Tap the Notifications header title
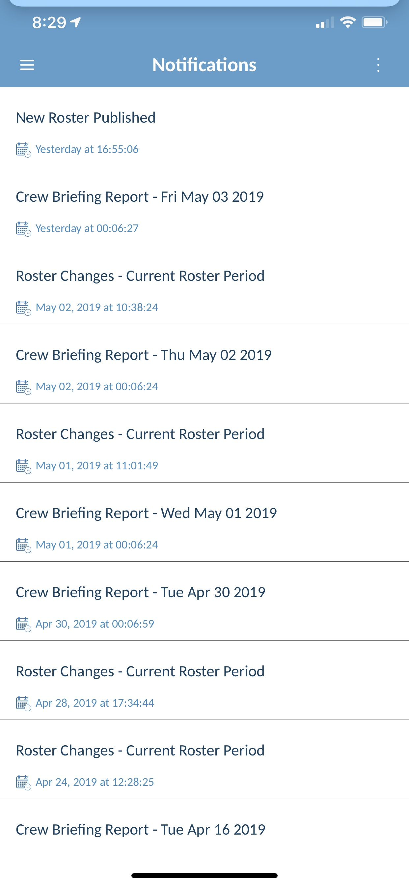 click(204, 65)
